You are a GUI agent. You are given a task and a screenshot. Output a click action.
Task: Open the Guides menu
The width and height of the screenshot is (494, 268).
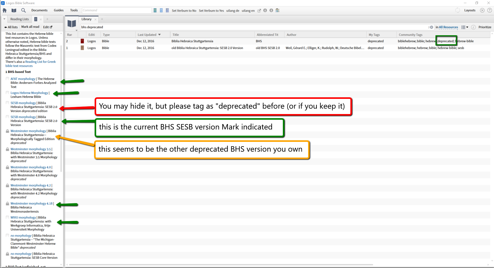click(x=59, y=10)
